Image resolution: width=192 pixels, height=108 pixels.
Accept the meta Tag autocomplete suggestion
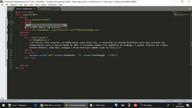(46, 25)
